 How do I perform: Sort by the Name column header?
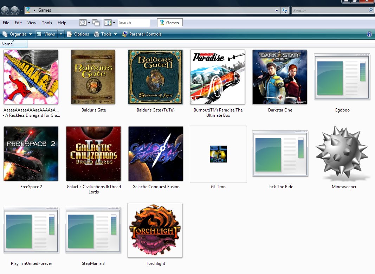14,44
